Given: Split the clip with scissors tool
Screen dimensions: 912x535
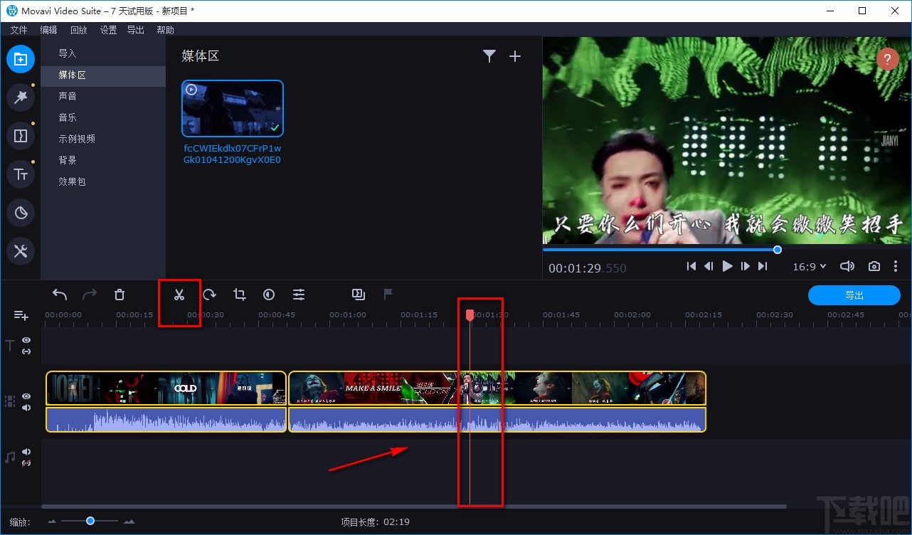Looking at the screenshot, I should pyautogui.click(x=179, y=295).
